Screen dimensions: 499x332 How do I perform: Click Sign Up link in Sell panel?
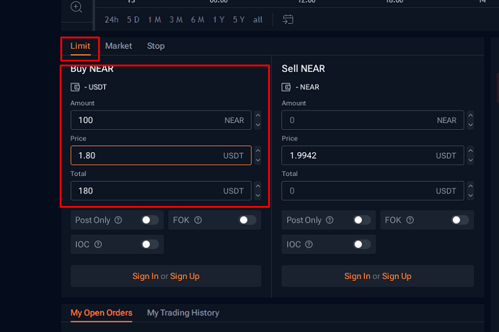tap(397, 276)
